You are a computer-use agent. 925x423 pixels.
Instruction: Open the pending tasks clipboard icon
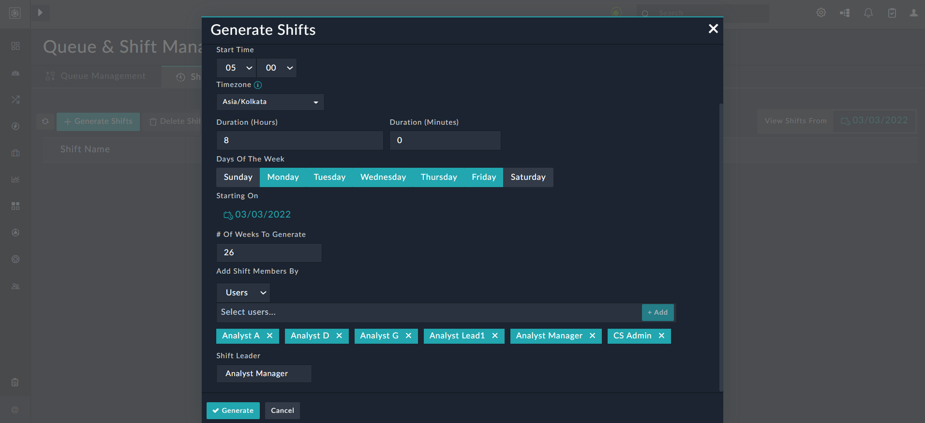(x=892, y=13)
